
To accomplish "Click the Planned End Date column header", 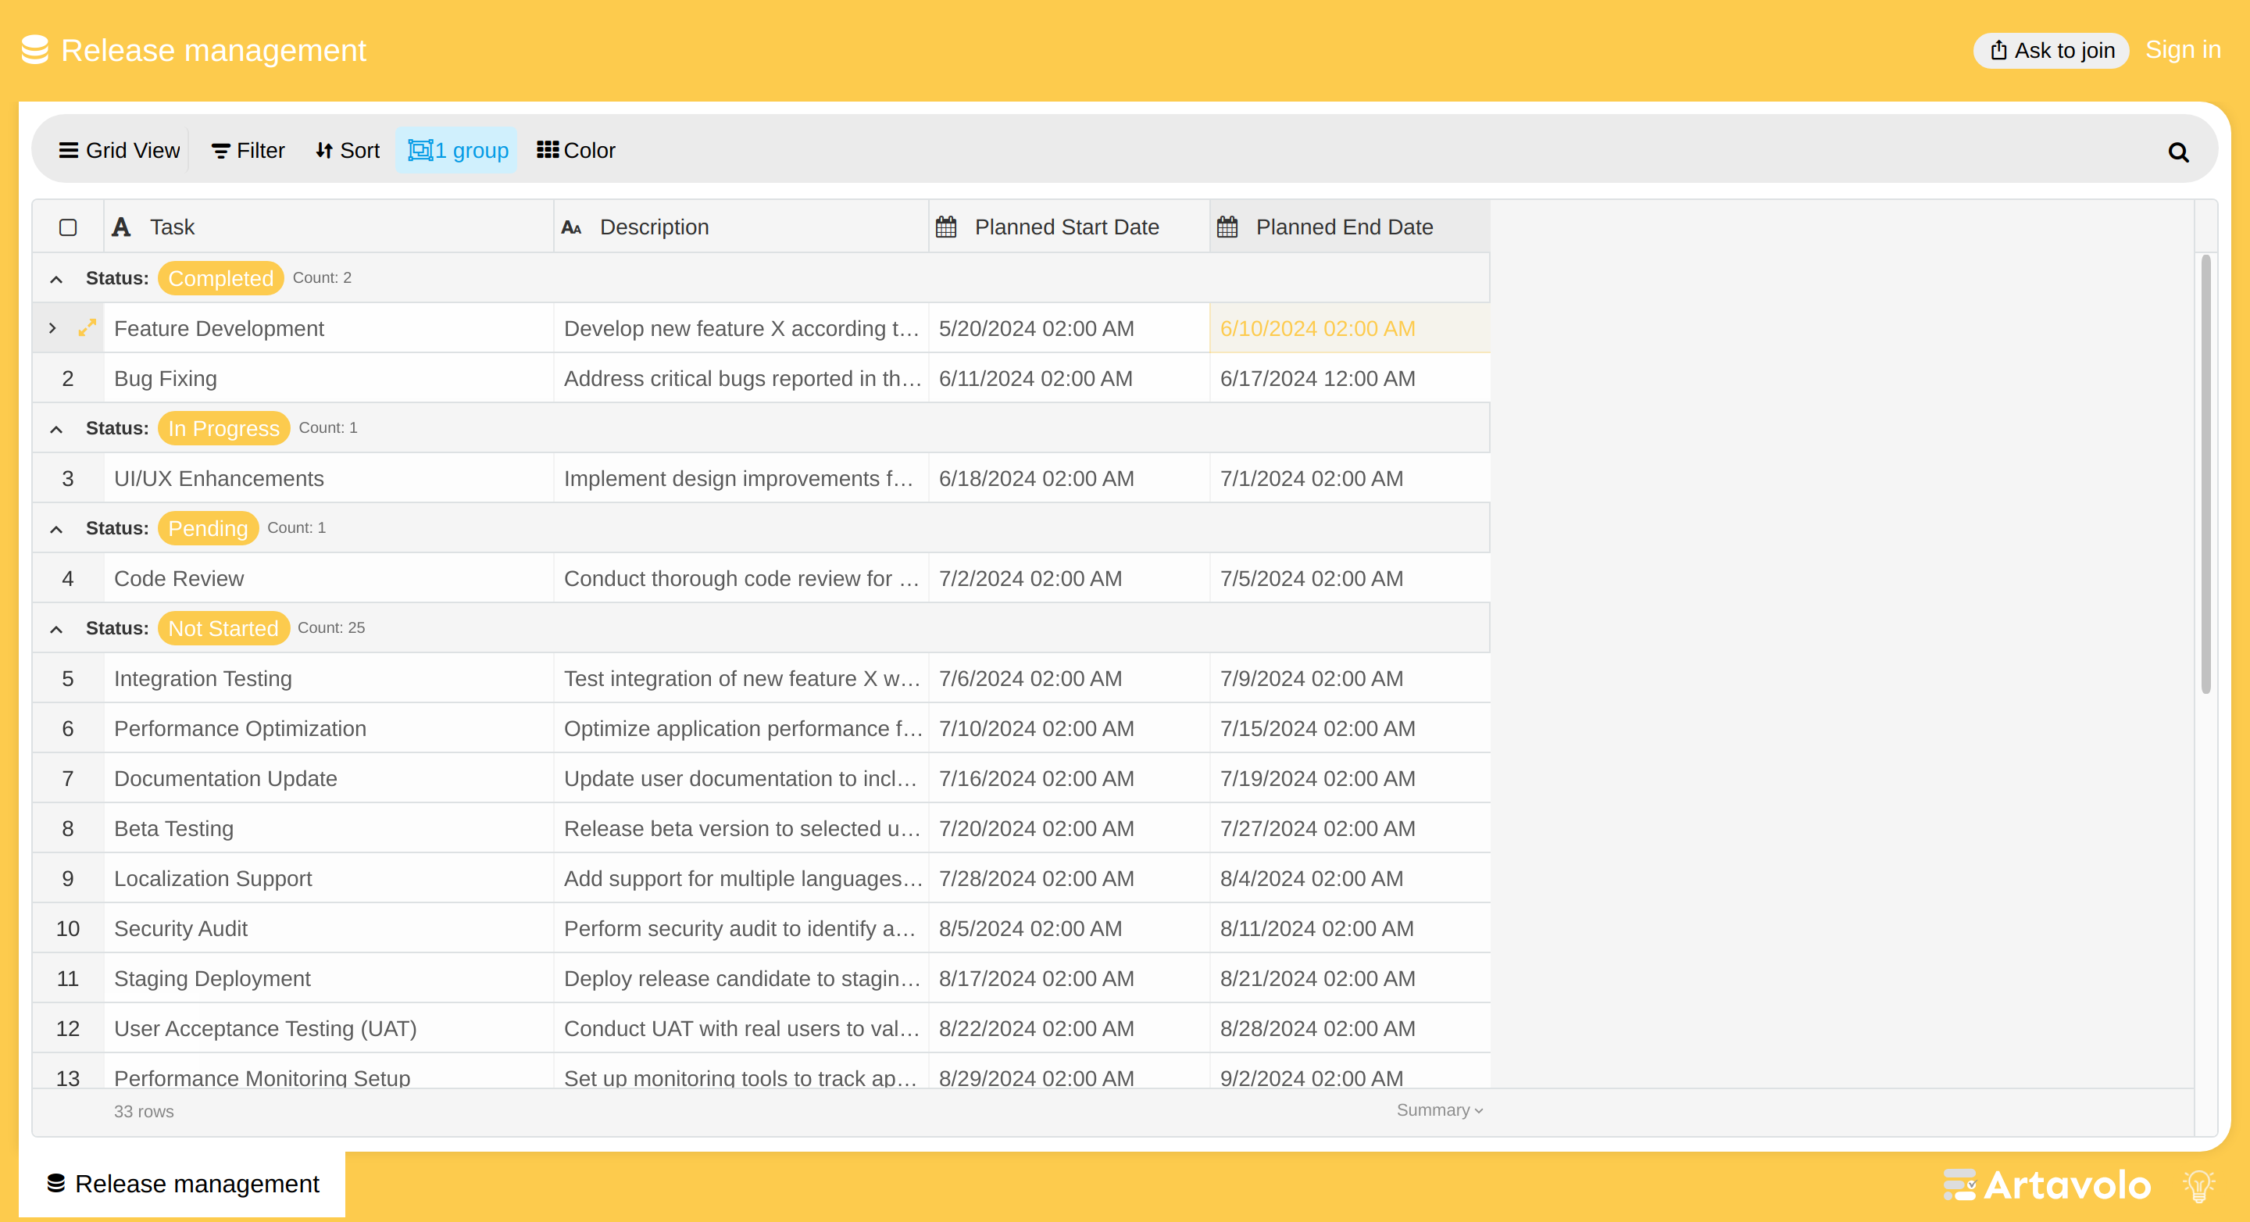I will (x=1350, y=227).
